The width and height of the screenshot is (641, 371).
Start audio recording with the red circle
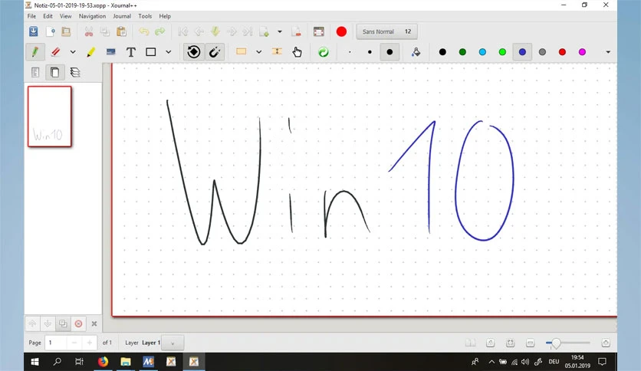pos(341,31)
